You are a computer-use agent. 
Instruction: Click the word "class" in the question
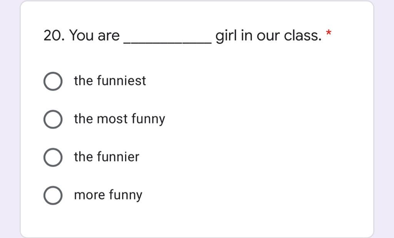click(x=301, y=35)
